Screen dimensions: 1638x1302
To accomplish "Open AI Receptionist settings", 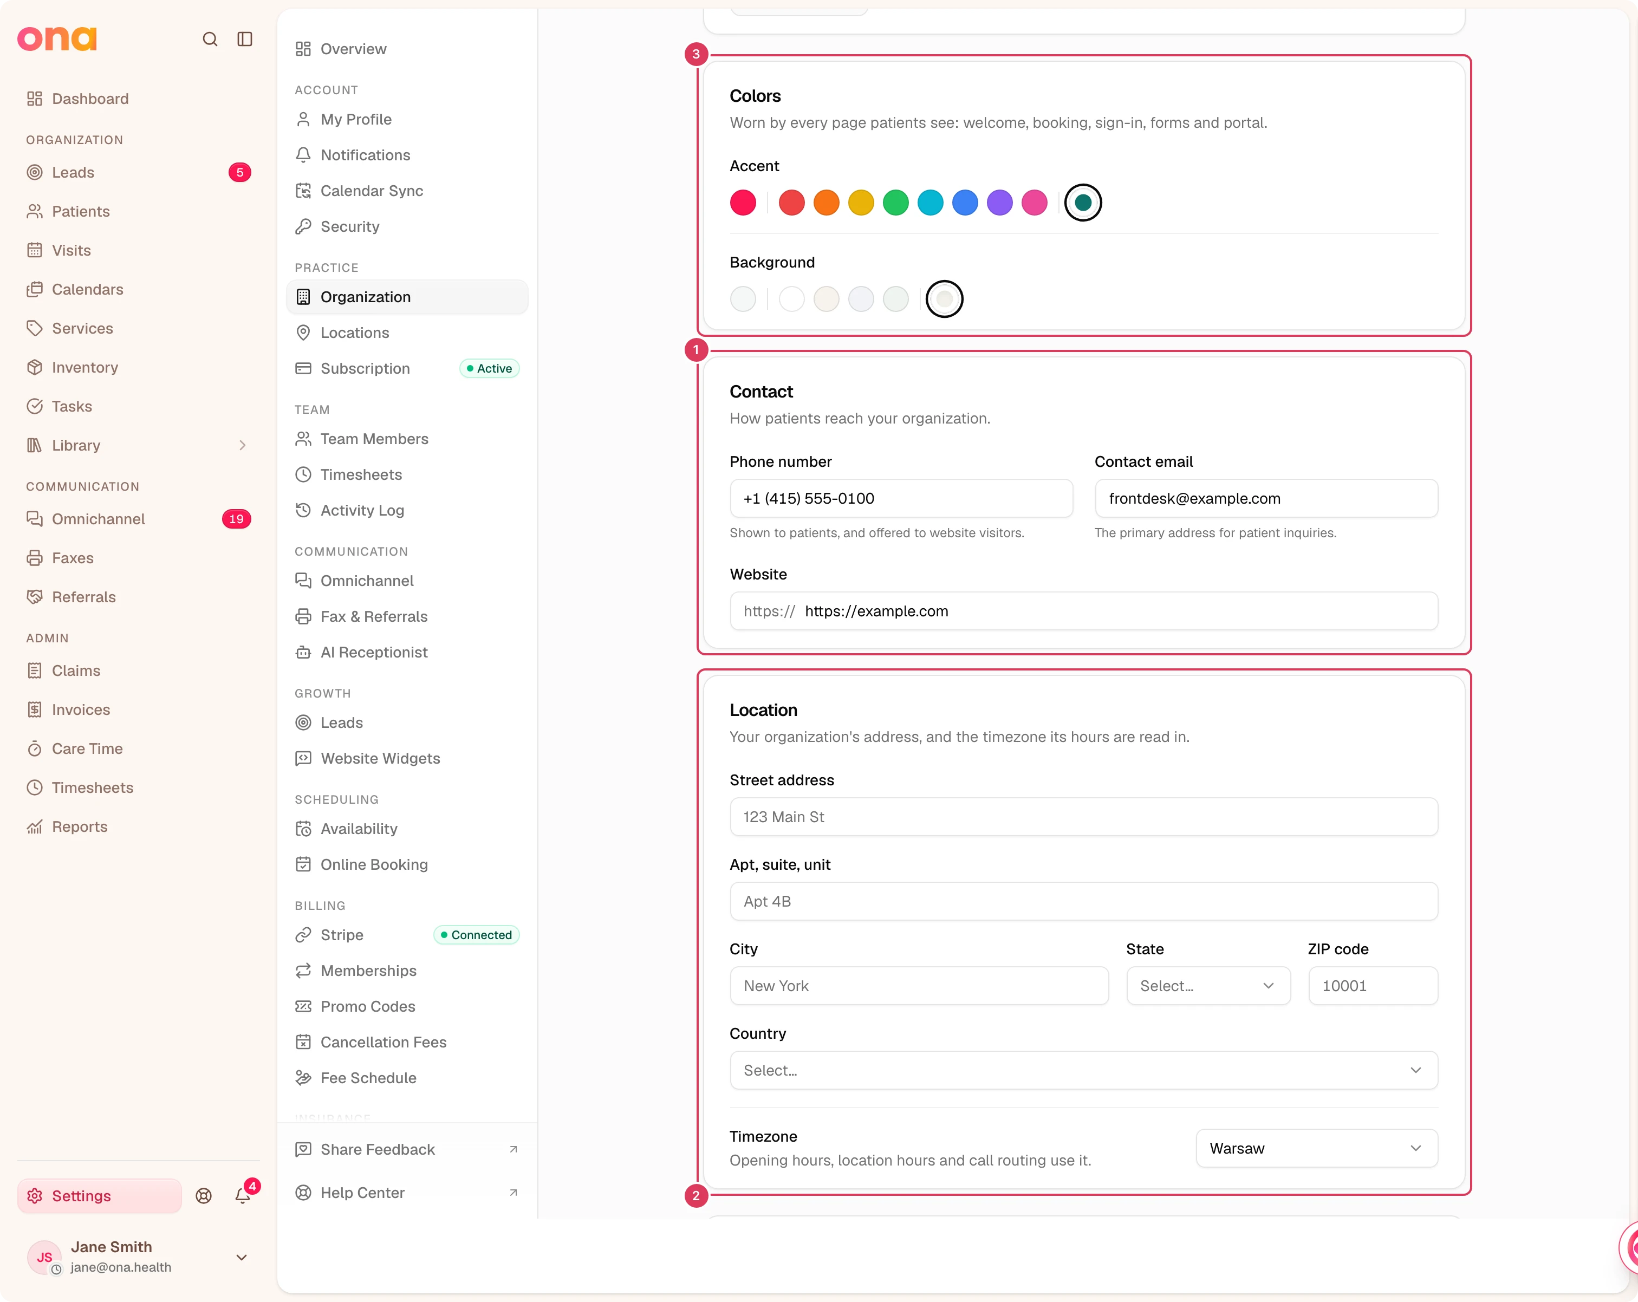I will click(x=407, y=652).
